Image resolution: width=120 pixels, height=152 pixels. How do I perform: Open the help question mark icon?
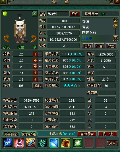point(3,2)
